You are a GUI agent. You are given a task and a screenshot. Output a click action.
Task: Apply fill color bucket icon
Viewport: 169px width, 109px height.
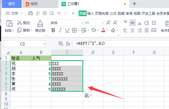(x=94, y=30)
